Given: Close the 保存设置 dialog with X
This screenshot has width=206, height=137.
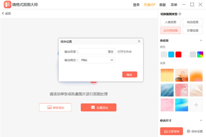Looking at the screenshot, I should (139, 41).
